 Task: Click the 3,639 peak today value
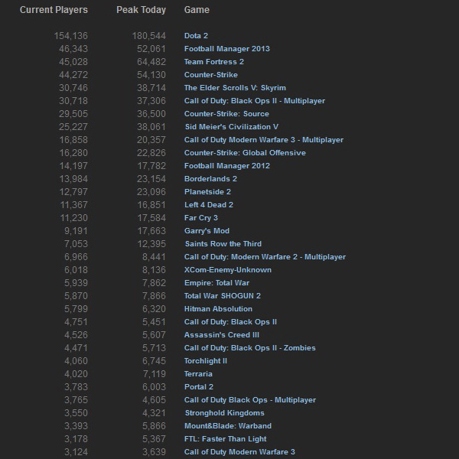point(154,451)
